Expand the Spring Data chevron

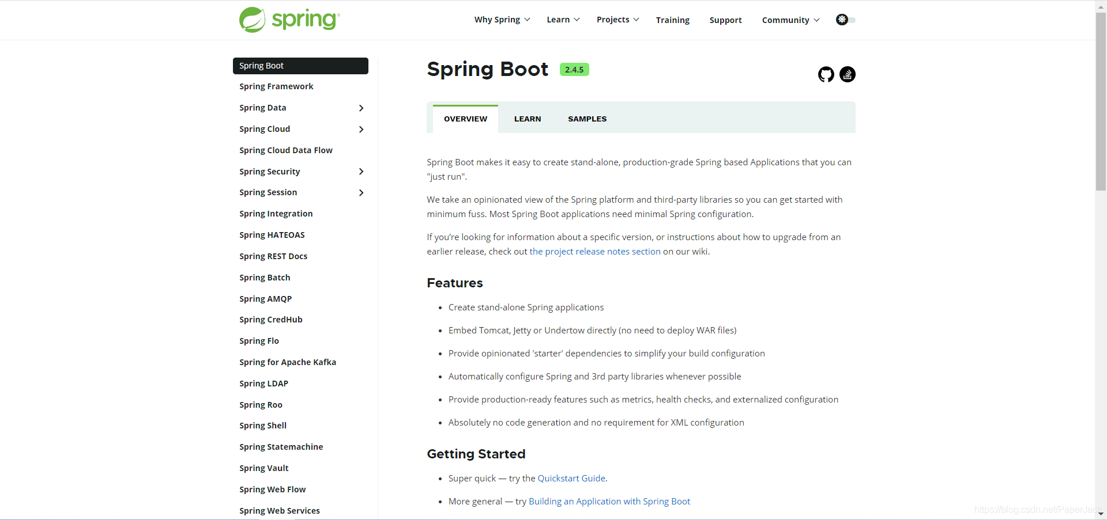(362, 108)
